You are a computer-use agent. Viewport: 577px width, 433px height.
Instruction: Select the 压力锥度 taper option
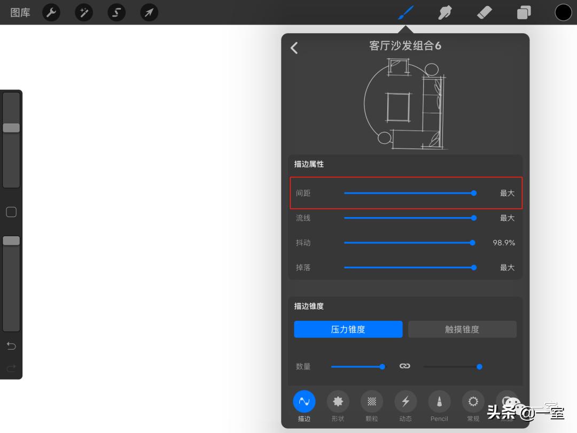[x=348, y=329]
